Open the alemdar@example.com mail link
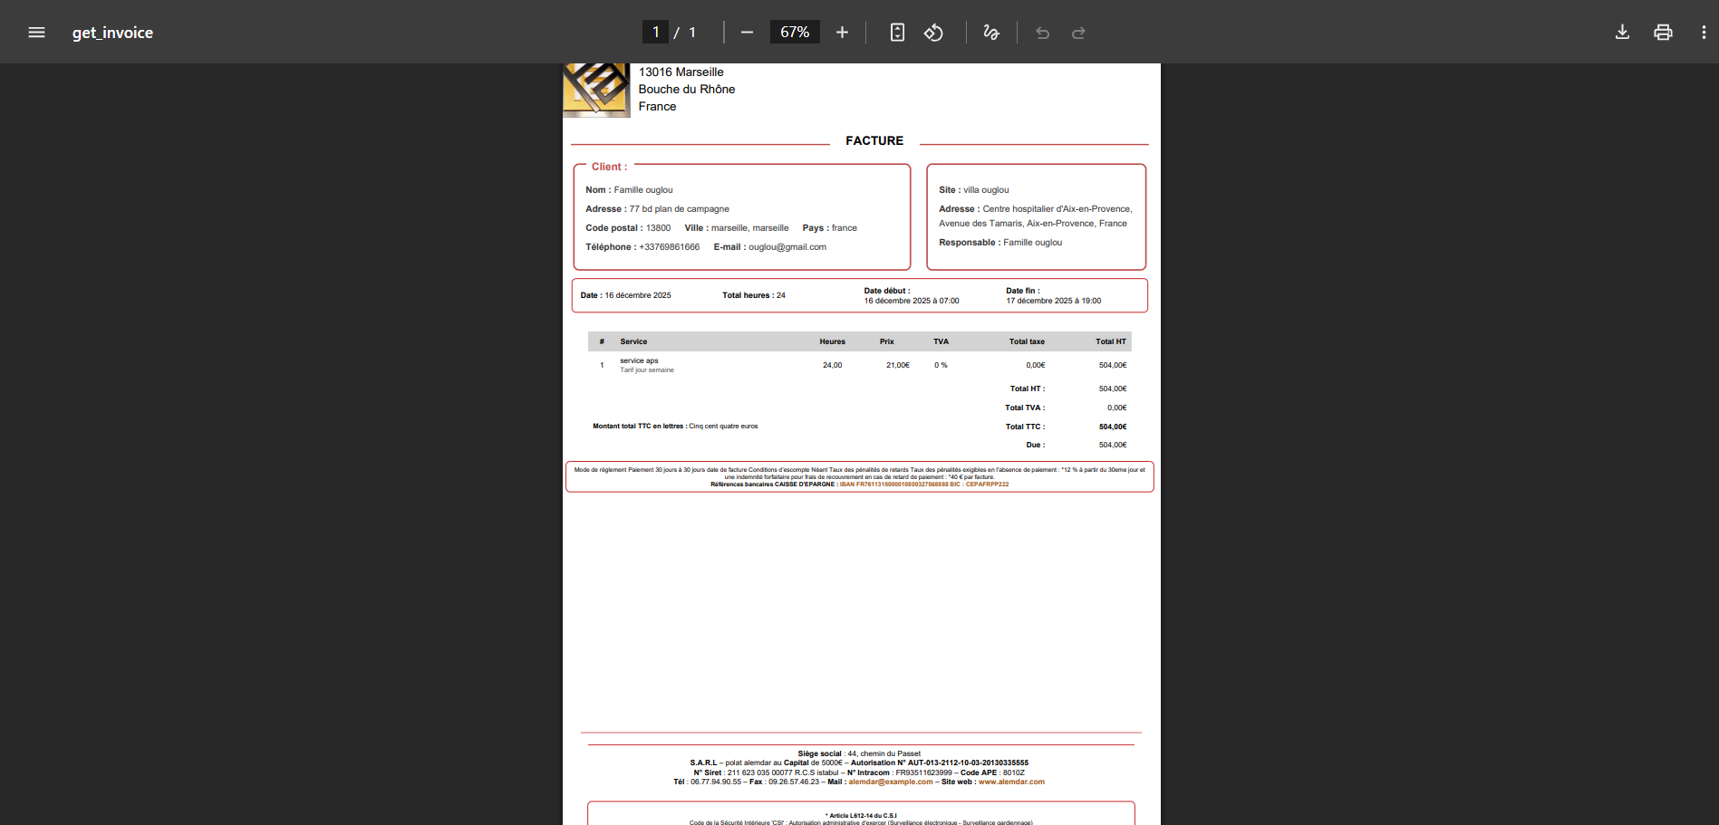The height and width of the screenshot is (825, 1719). click(x=890, y=782)
